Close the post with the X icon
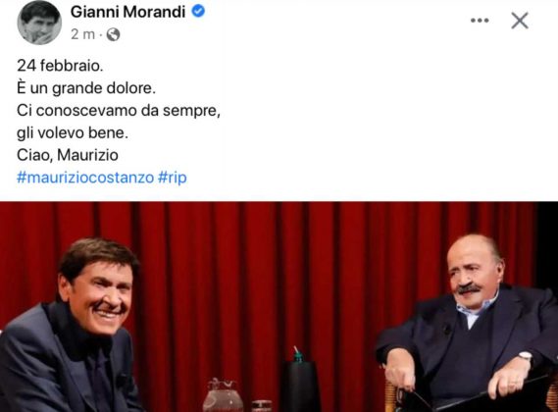This screenshot has width=558, height=412. [520, 21]
